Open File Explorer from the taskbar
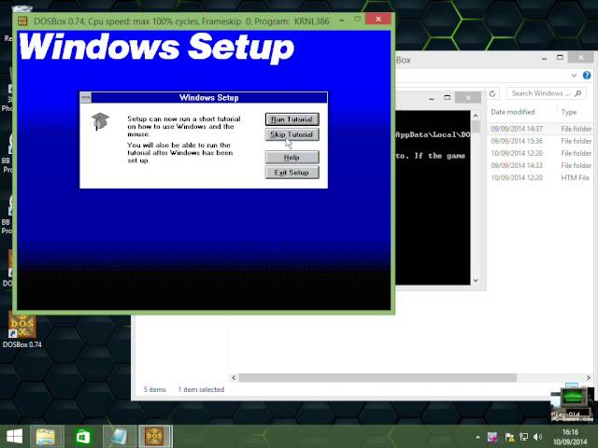Screen dimensions: 598x448 point(45,437)
